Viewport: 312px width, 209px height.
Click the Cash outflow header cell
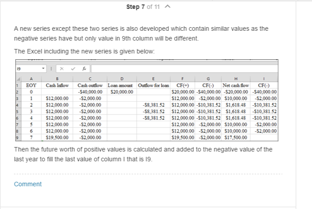point(90,86)
